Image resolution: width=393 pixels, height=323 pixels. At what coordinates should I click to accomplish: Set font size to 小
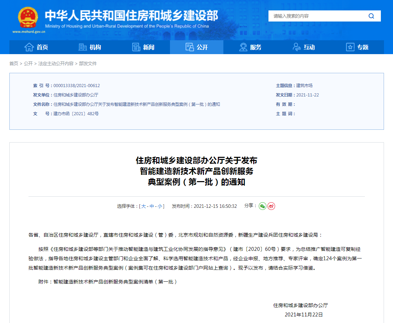point(159,206)
